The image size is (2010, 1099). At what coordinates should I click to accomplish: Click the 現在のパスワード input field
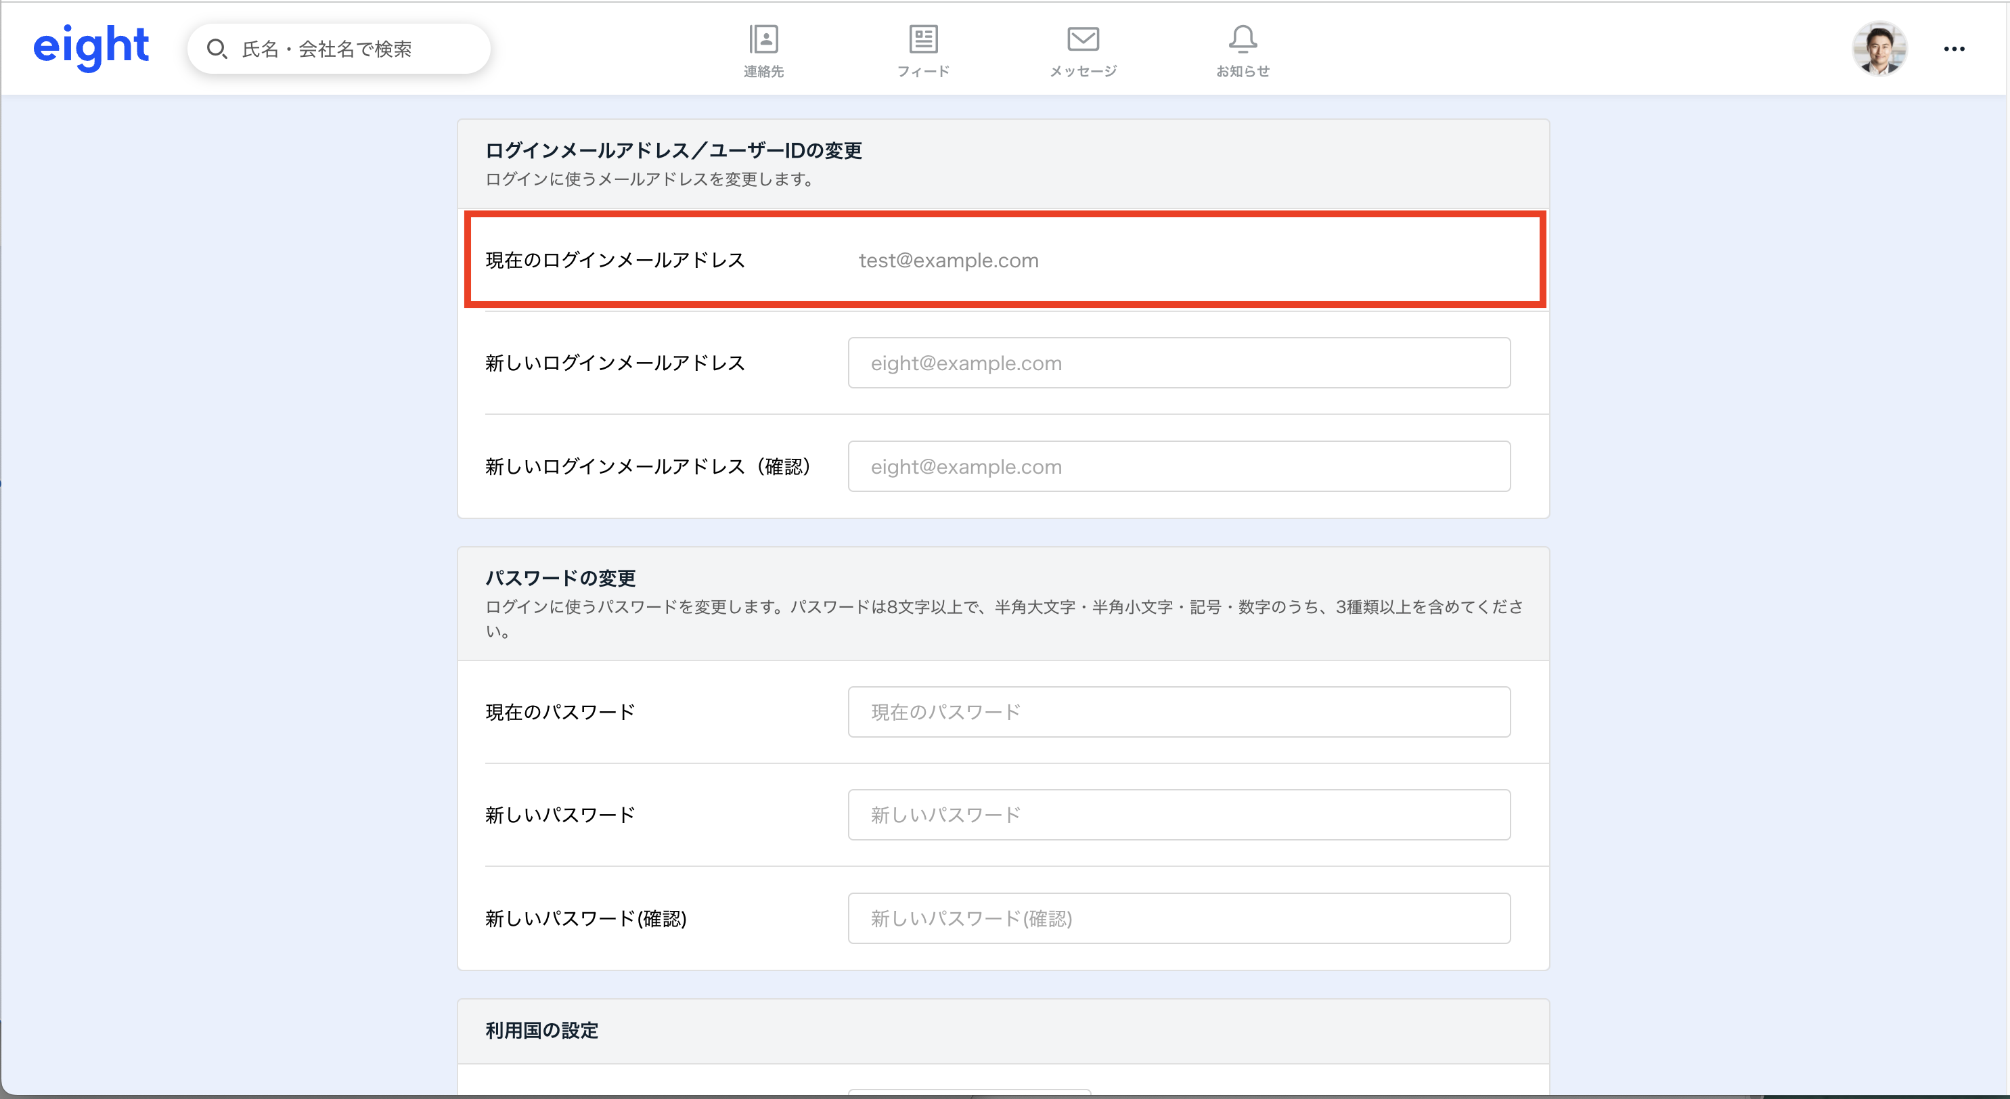(x=1178, y=711)
